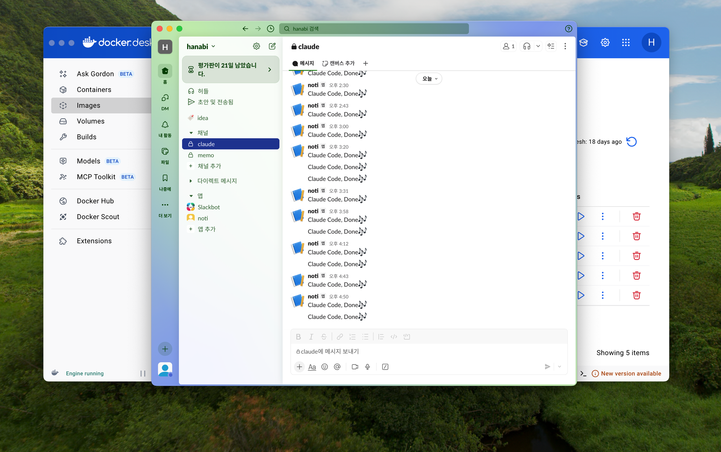The height and width of the screenshot is (452, 721).
Task: Insert code block in composer
Action: click(x=407, y=337)
